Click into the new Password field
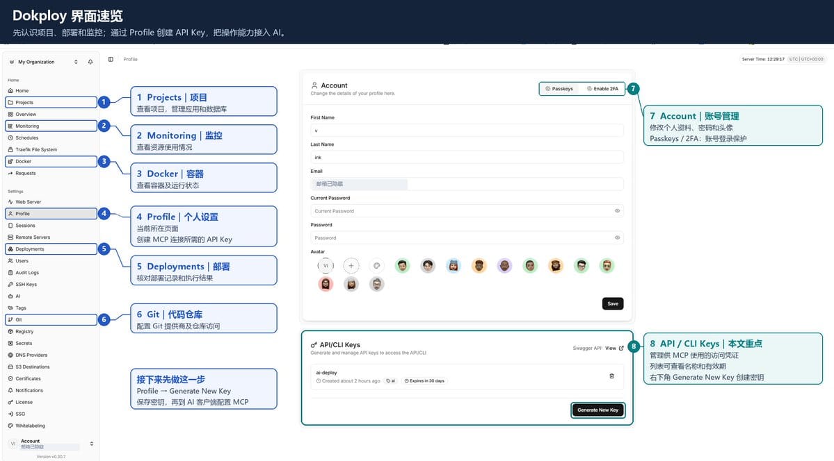 click(x=467, y=237)
